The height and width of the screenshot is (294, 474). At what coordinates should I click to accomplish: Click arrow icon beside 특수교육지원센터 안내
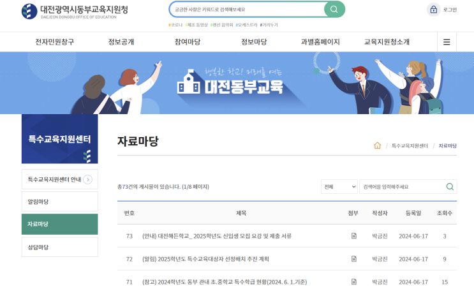coord(87,179)
